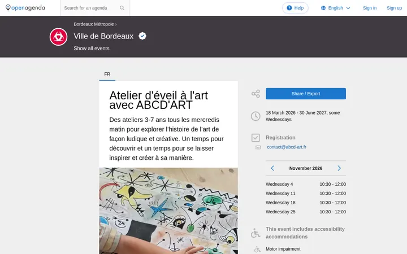Click the accessibility accommodations heading

point(305,233)
